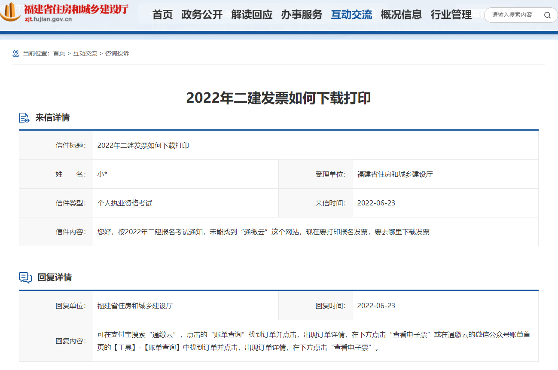
Task: Open the 概况信息 menu item
Action: pyautogui.click(x=401, y=15)
